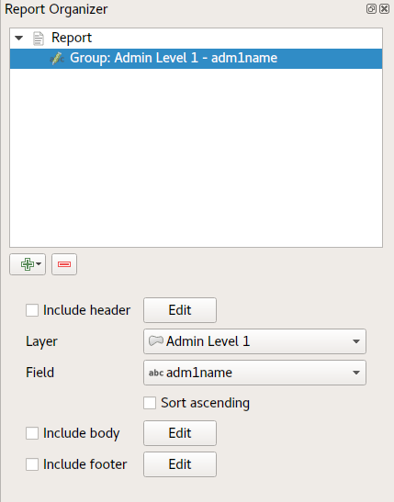Click the Report Organizer panel title

pyautogui.click(x=56, y=9)
